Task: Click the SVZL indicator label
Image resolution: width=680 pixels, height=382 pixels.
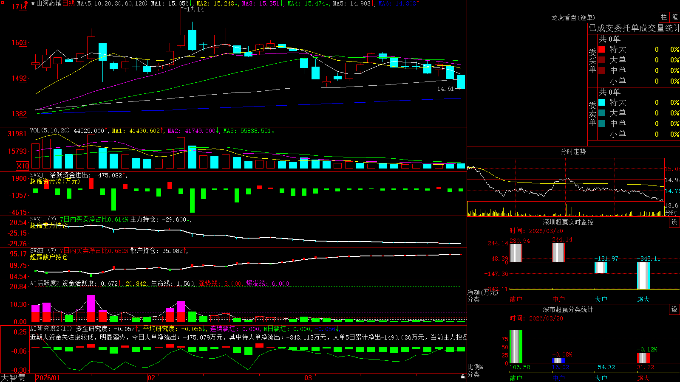Action: click(x=37, y=219)
